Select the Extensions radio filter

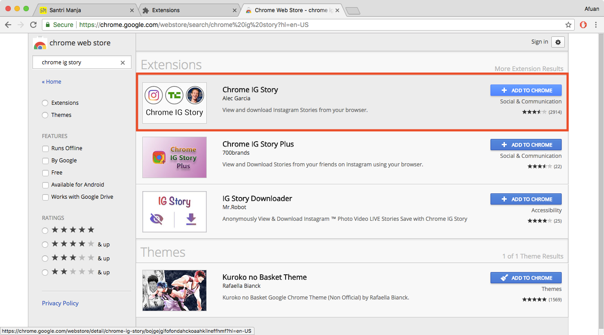pyautogui.click(x=45, y=103)
